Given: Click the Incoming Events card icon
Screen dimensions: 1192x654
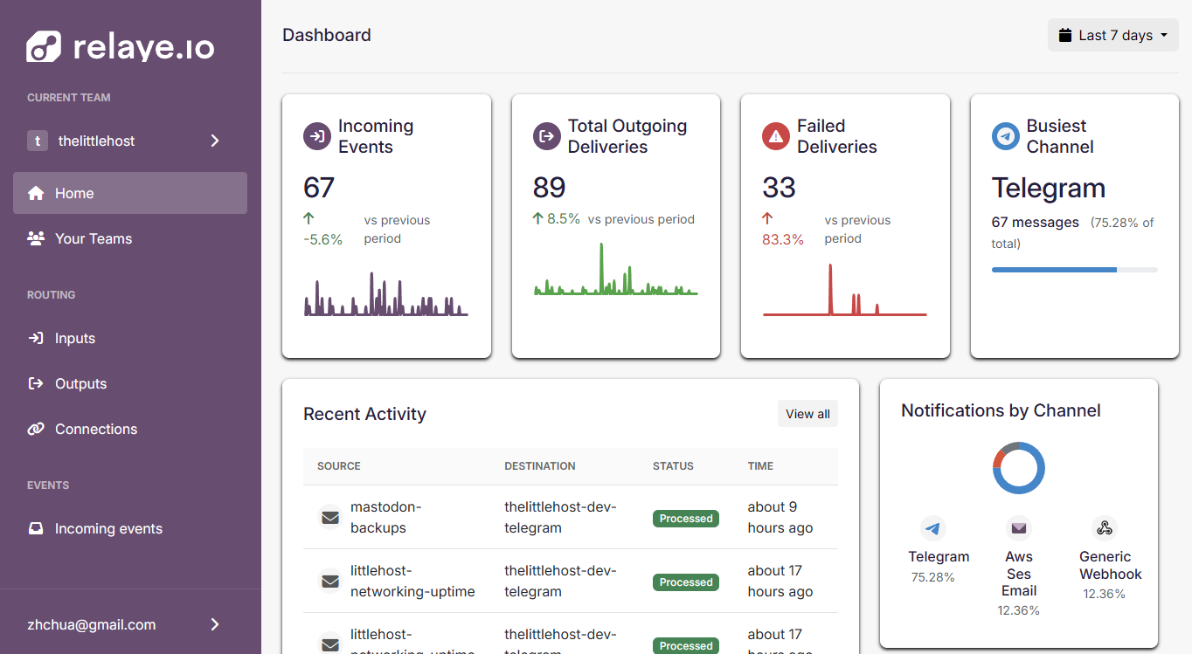Looking at the screenshot, I should (x=316, y=136).
